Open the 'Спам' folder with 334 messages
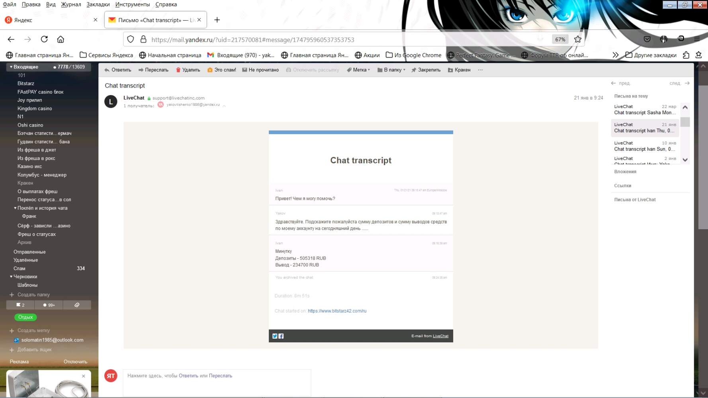The image size is (708, 398). pyautogui.click(x=49, y=269)
